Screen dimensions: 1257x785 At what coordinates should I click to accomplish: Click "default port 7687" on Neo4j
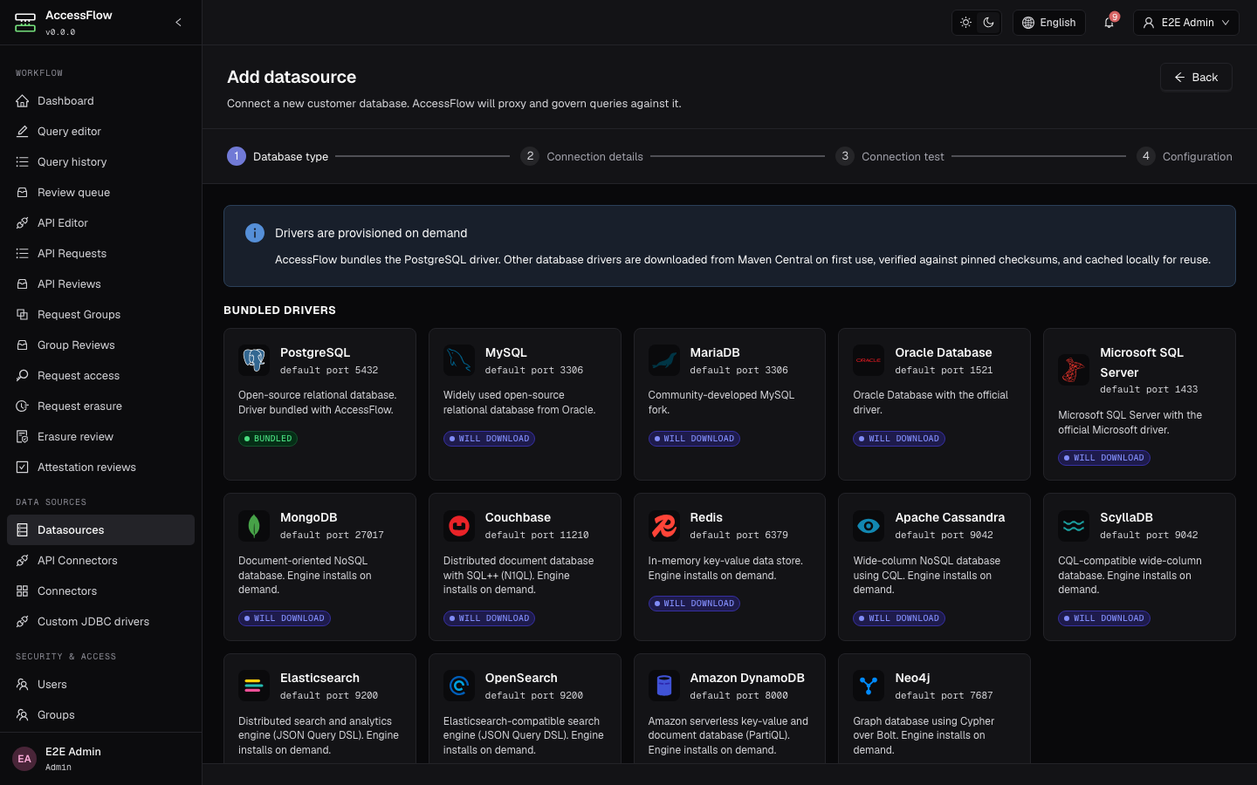[x=944, y=696]
